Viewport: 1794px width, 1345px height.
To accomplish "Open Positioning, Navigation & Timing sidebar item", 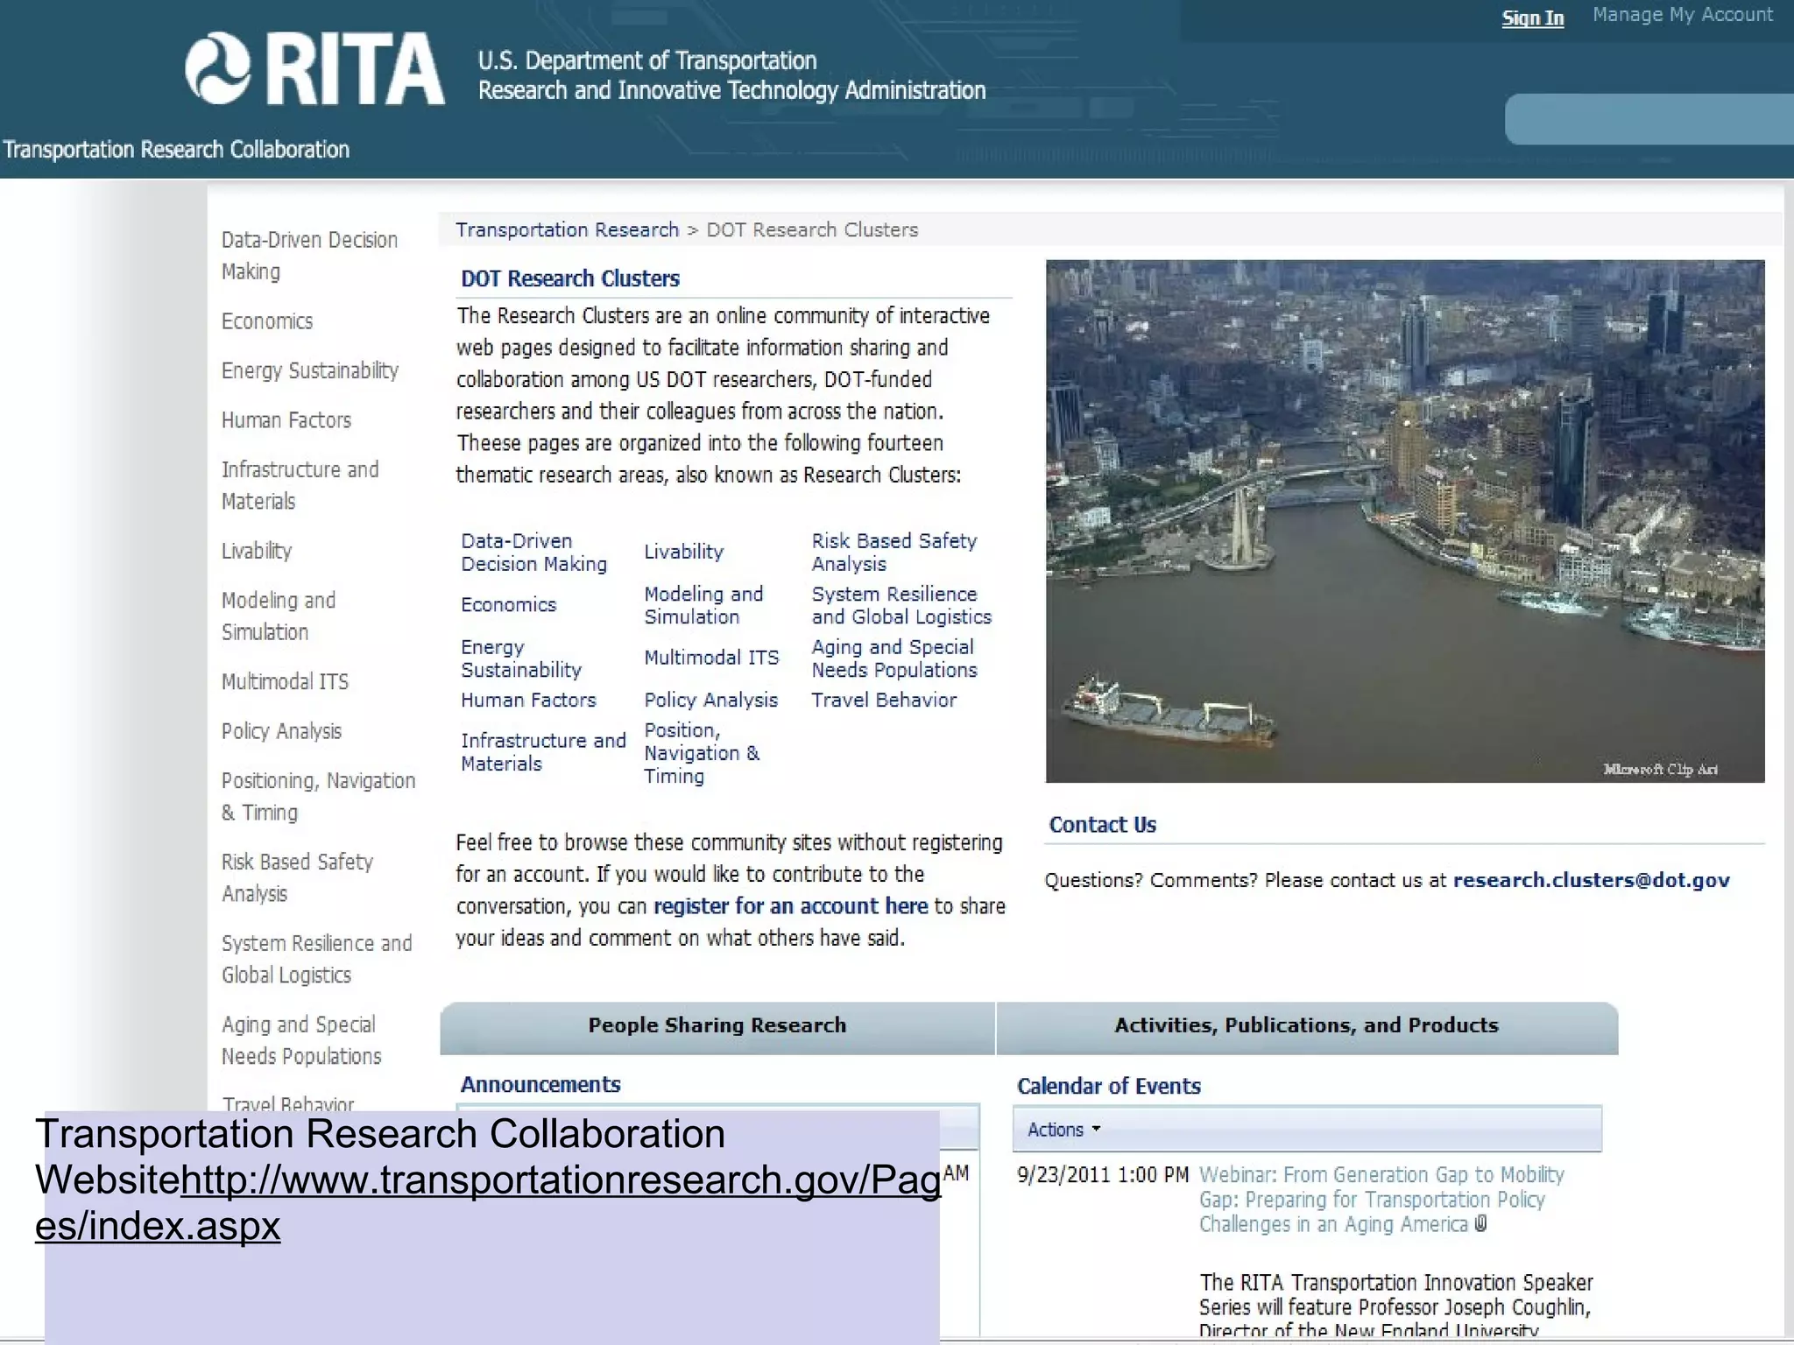I will pyautogui.click(x=318, y=796).
